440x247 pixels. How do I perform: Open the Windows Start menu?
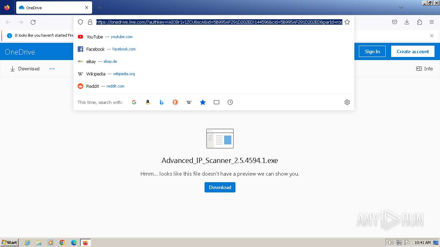[10, 243]
